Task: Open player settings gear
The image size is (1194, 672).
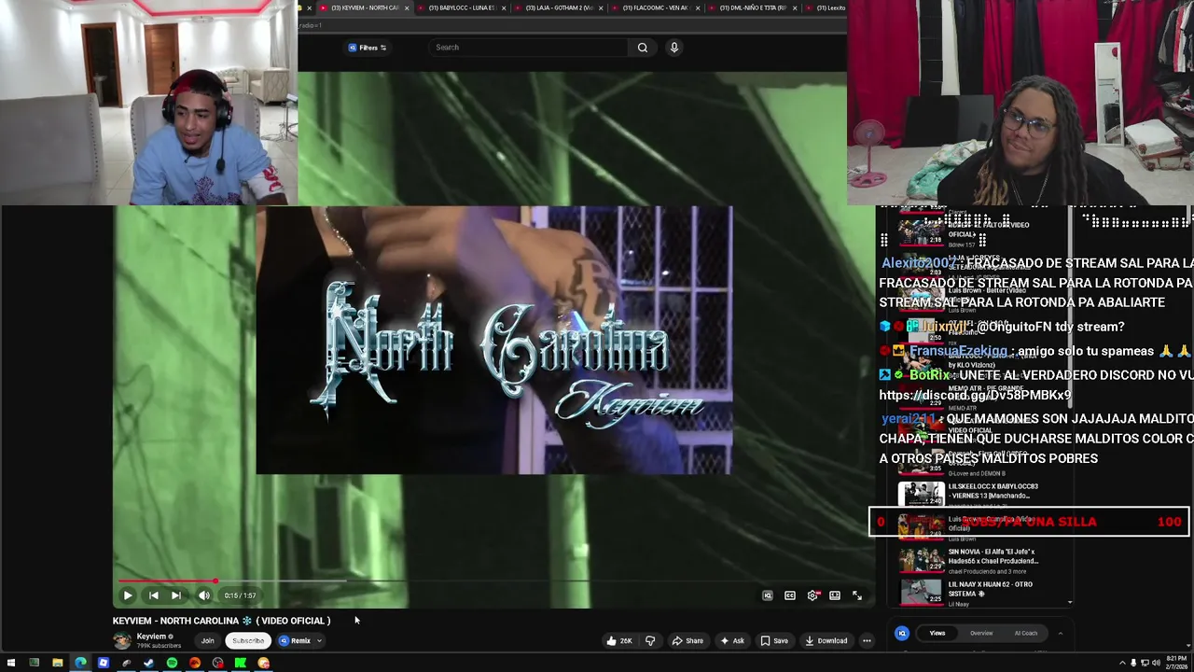Action: [x=812, y=595]
